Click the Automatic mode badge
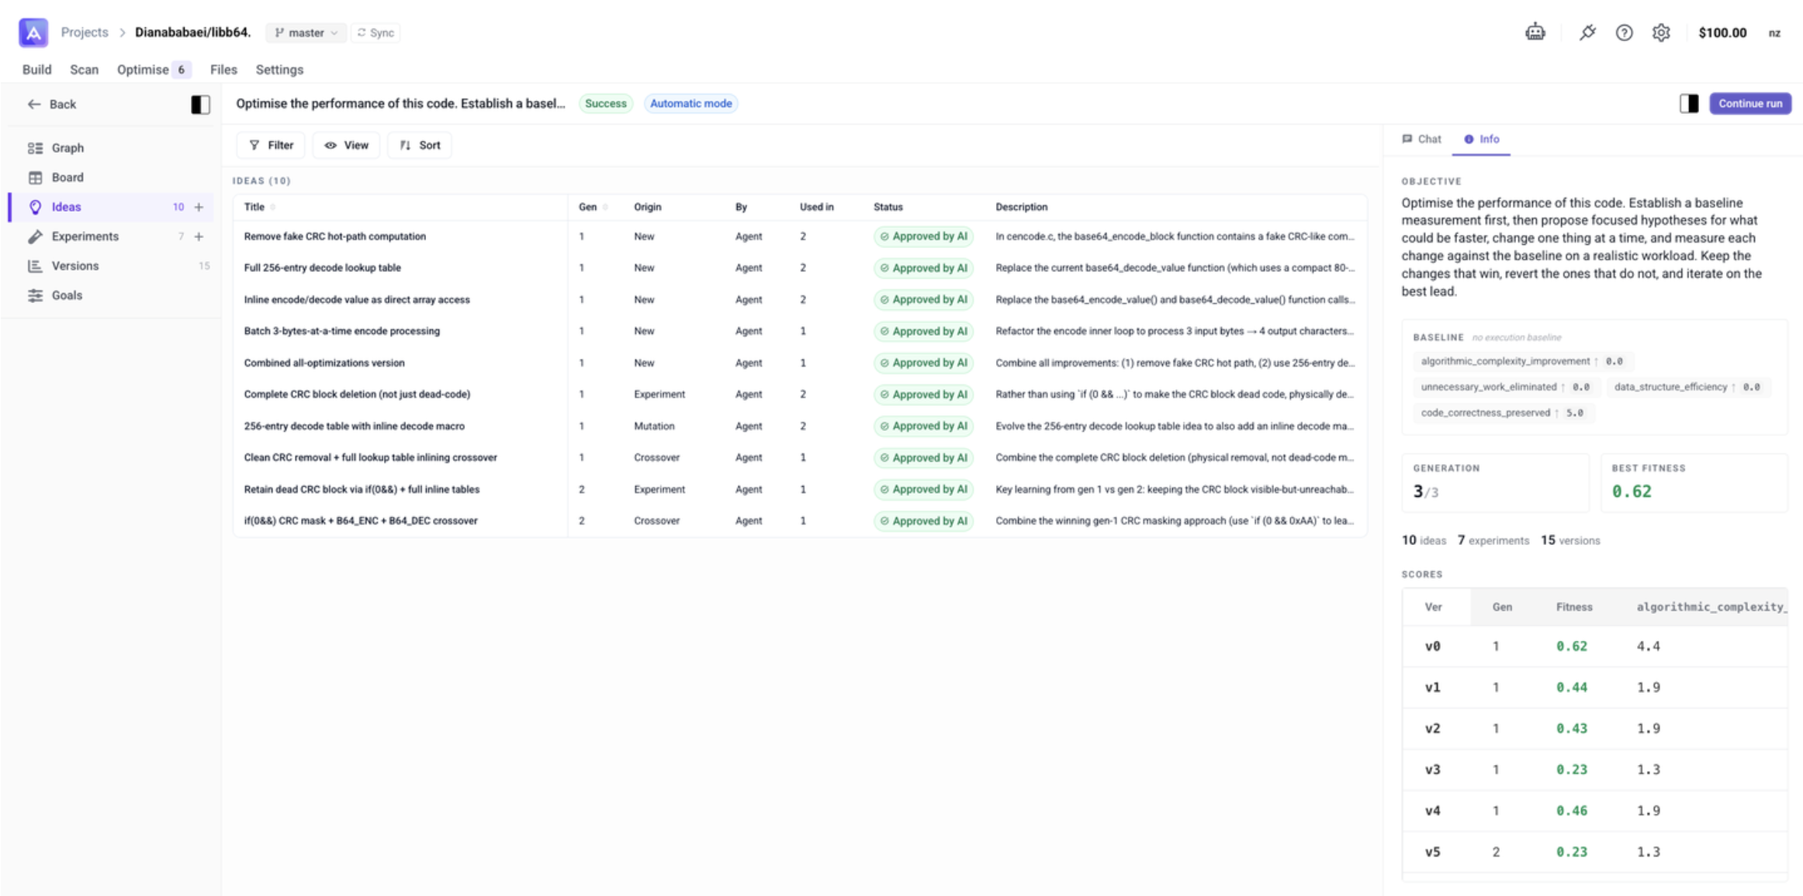The width and height of the screenshot is (1803, 896). (x=690, y=103)
